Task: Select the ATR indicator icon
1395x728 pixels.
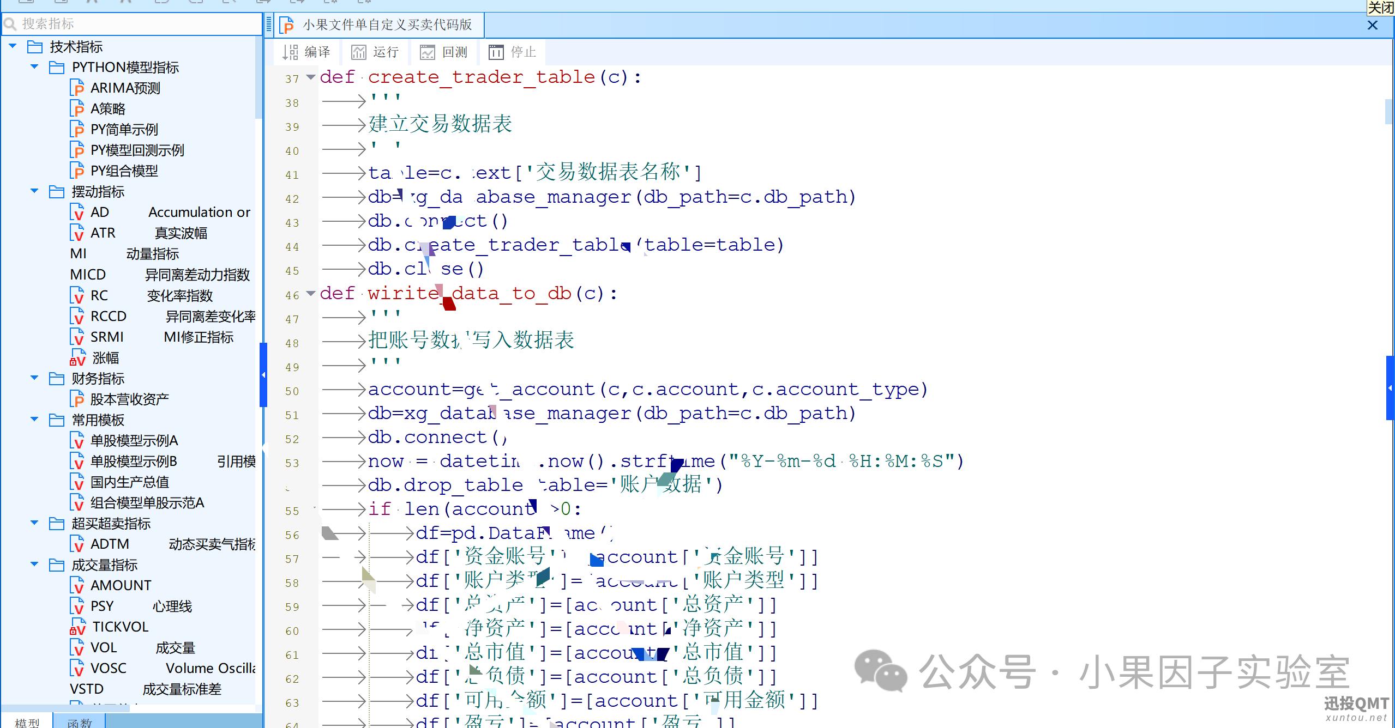Action: coord(77,233)
